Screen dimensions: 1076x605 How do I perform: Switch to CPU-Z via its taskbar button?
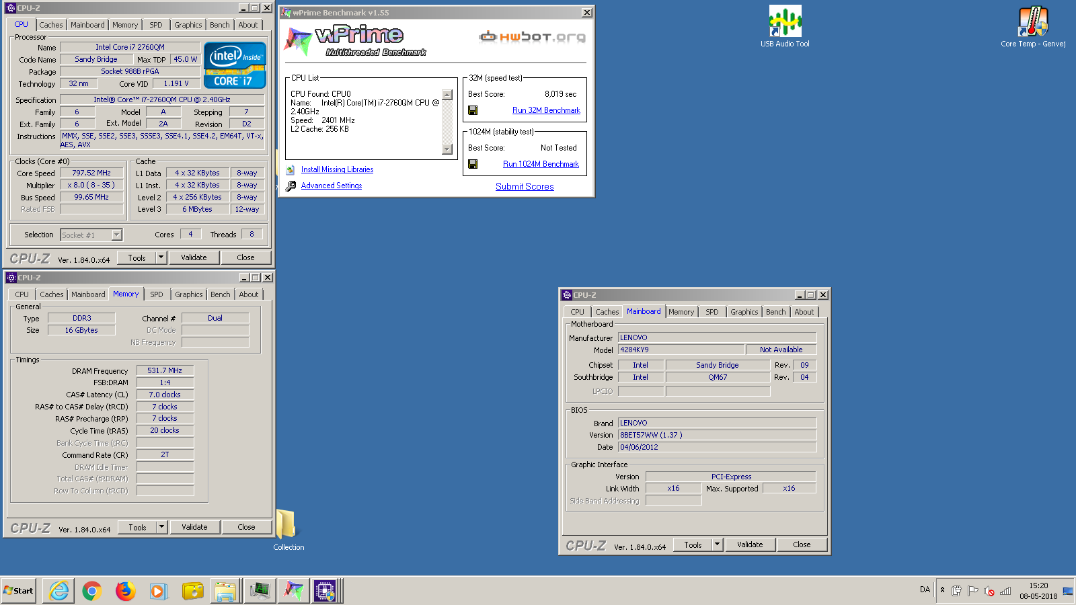[325, 591]
